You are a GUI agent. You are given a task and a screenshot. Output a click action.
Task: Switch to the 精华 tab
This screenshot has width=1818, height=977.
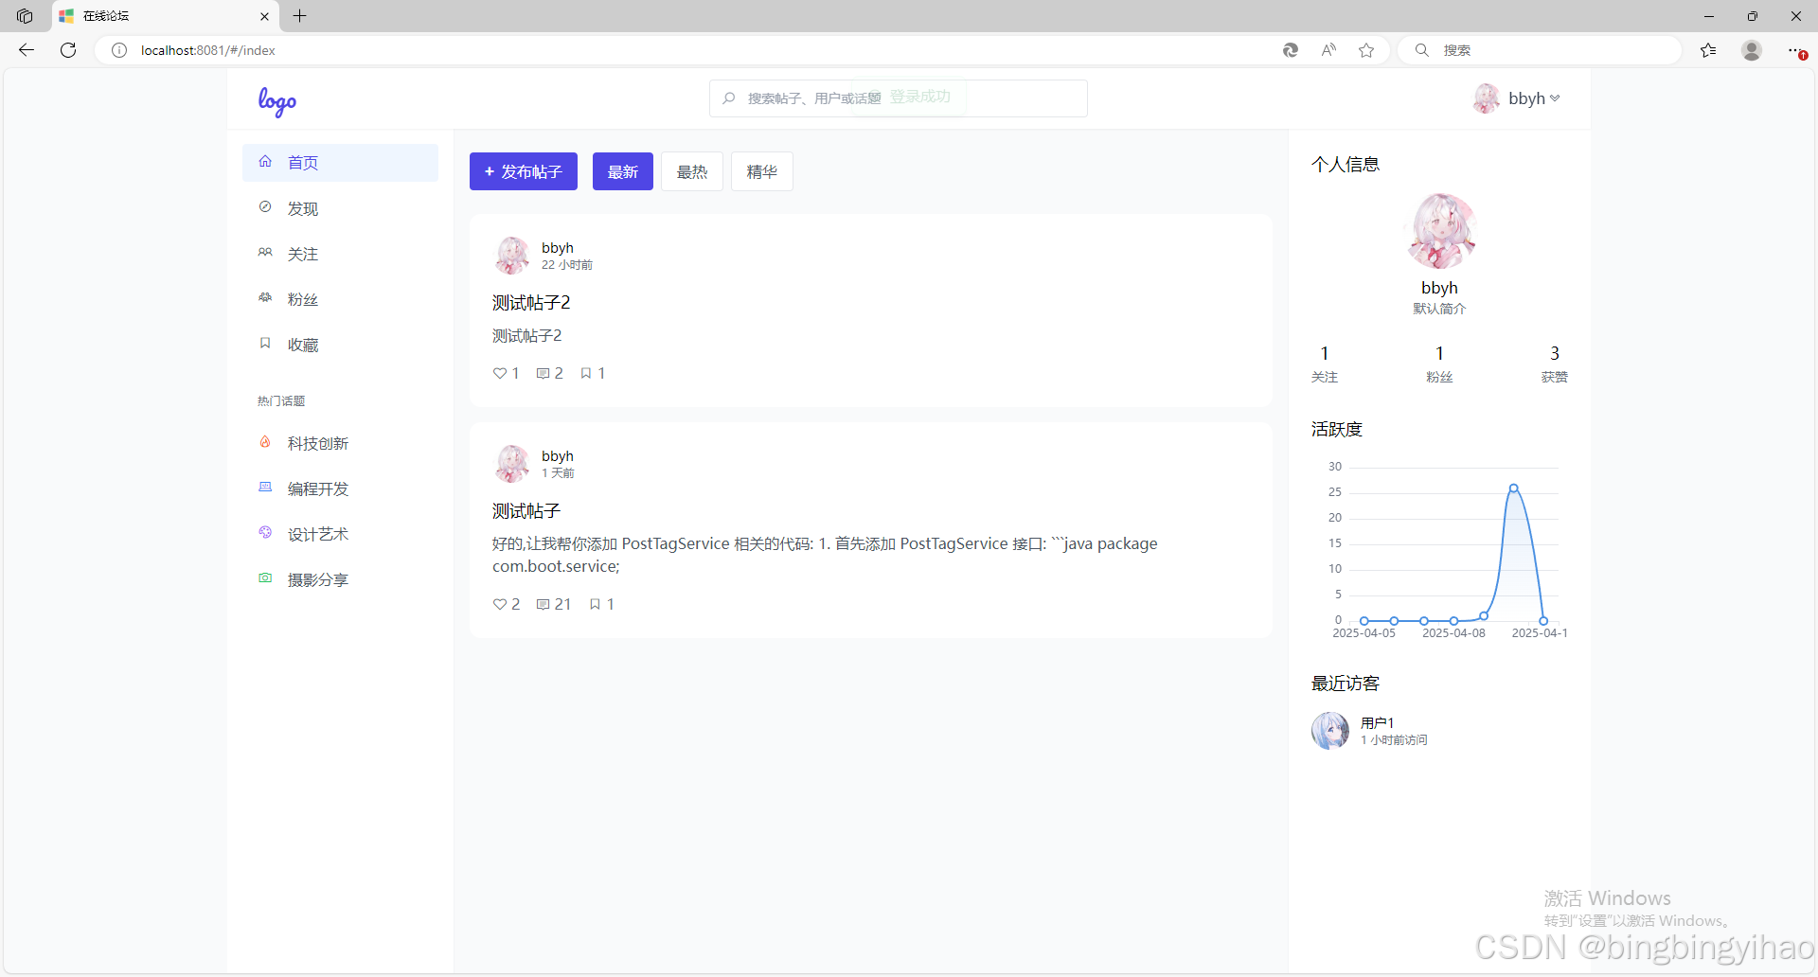coord(762,171)
